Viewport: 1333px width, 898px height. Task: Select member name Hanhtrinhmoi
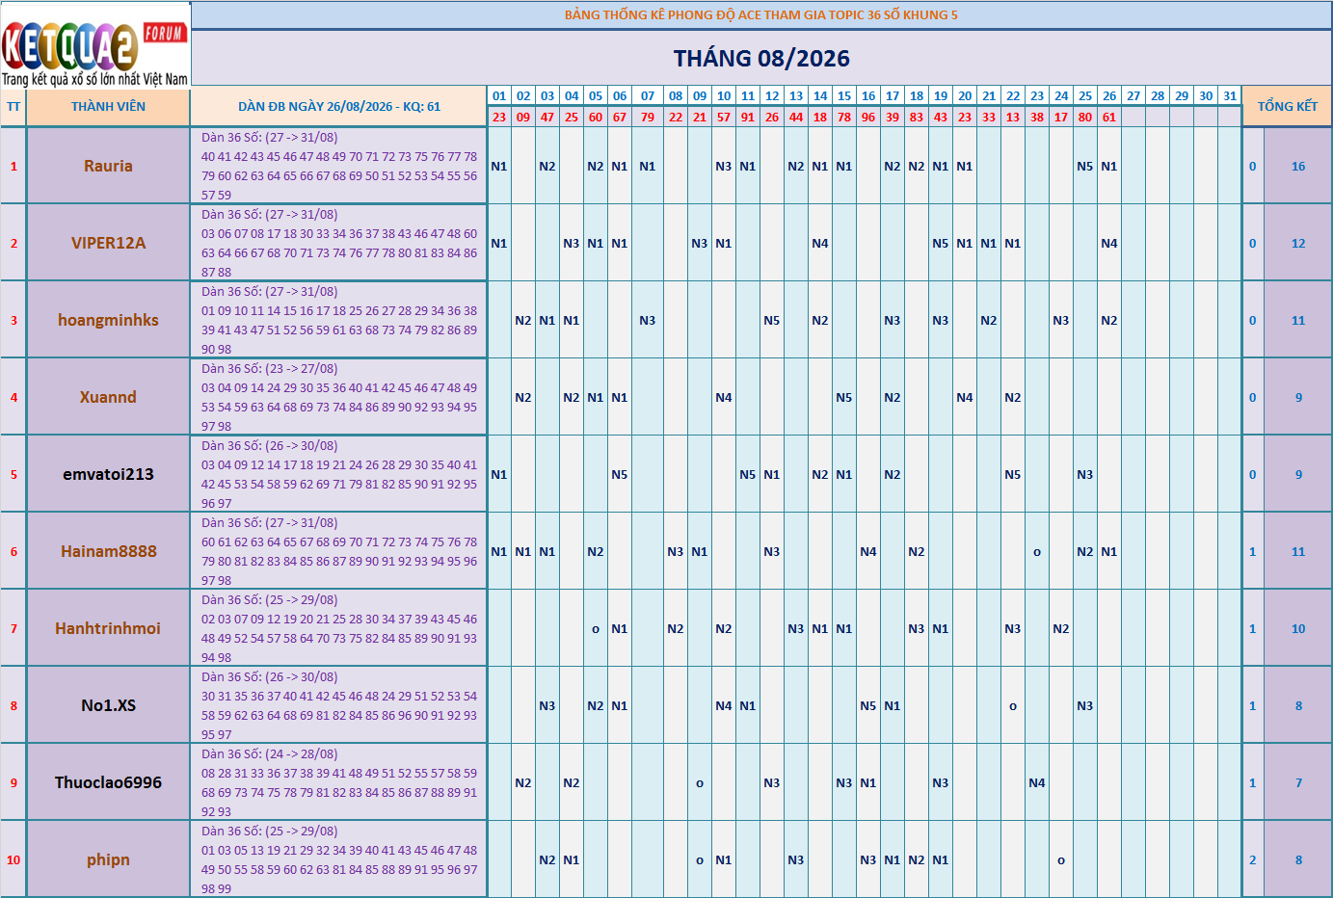coord(108,628)
